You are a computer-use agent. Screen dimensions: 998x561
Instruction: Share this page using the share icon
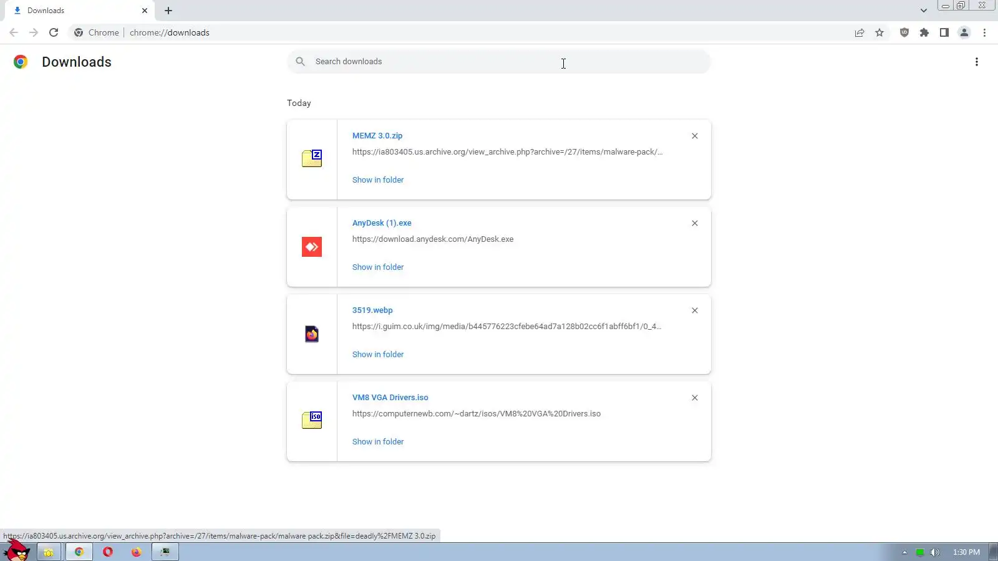tap(860, 32)
